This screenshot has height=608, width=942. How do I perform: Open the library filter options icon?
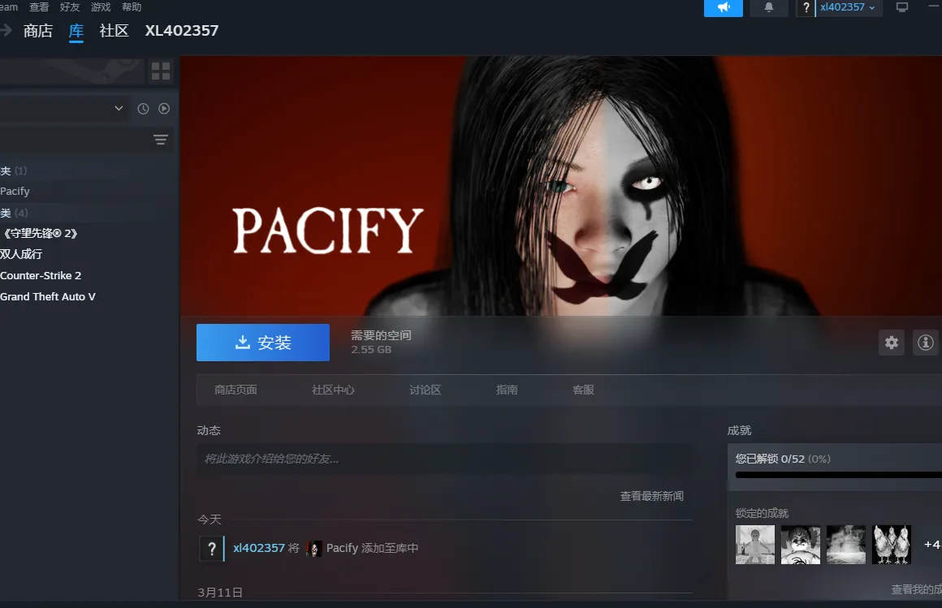[161, 140]
